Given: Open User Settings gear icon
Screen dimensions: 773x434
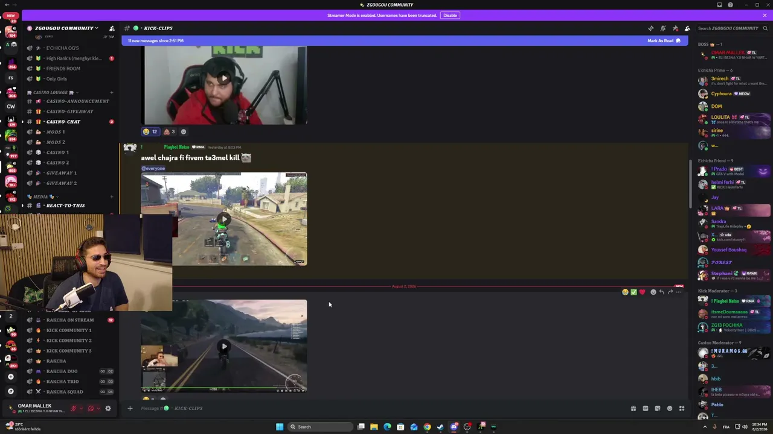Looking at the screenshot, I should 108,409.
